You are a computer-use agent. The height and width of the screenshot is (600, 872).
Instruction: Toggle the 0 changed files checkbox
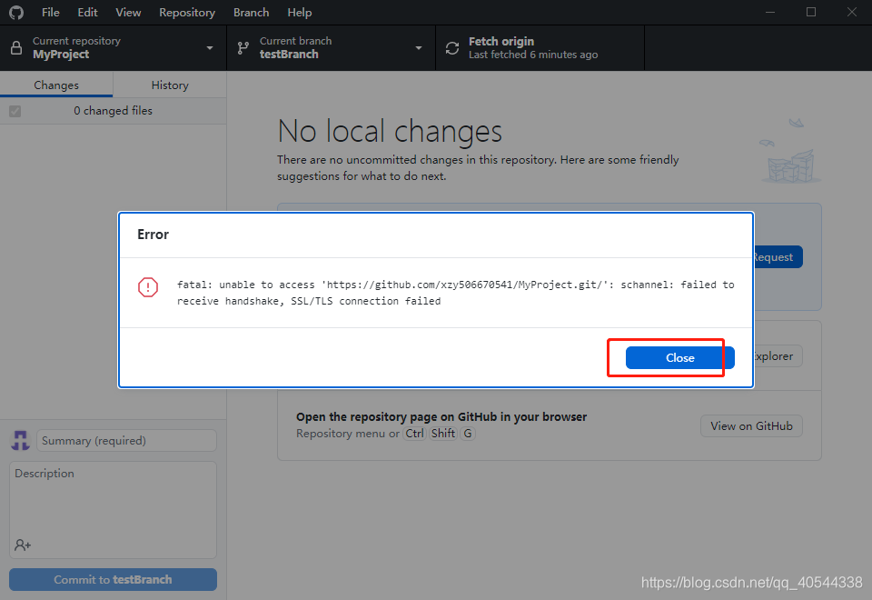tap(15, 111)
